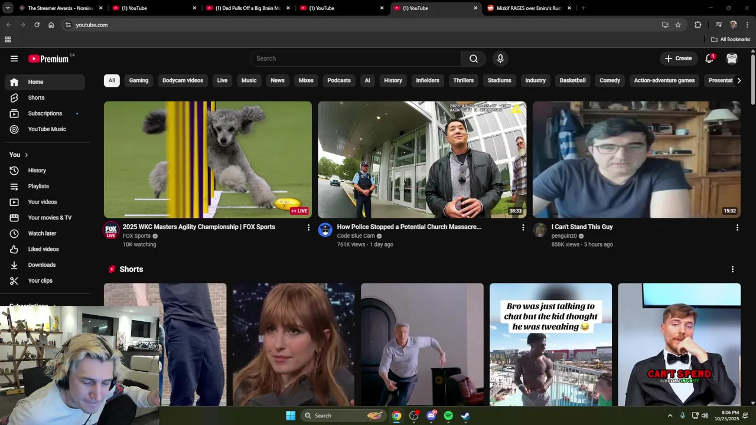Open the account avatar menu
This screenshot has width=756, height=425.
tap(732, 58)
